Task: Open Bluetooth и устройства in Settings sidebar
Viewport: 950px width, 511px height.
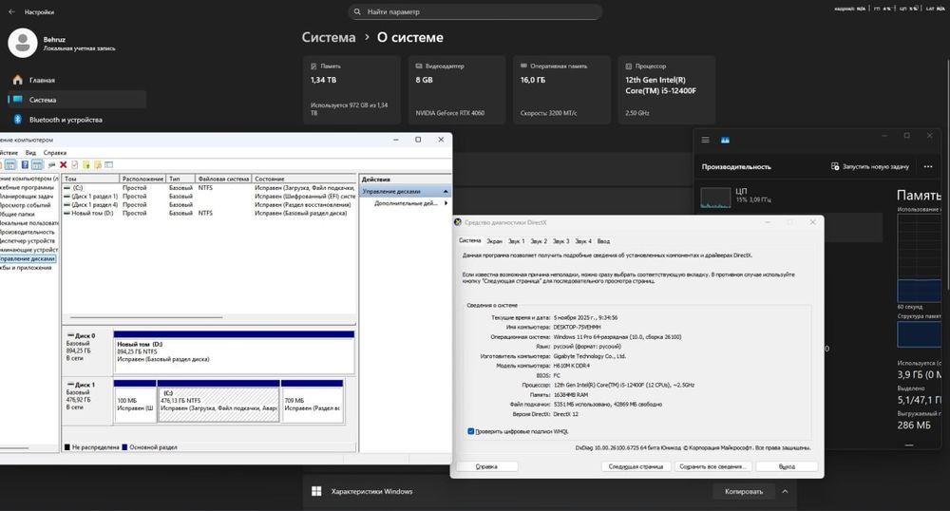Action: pyautogui.click(x=77, y=120)
